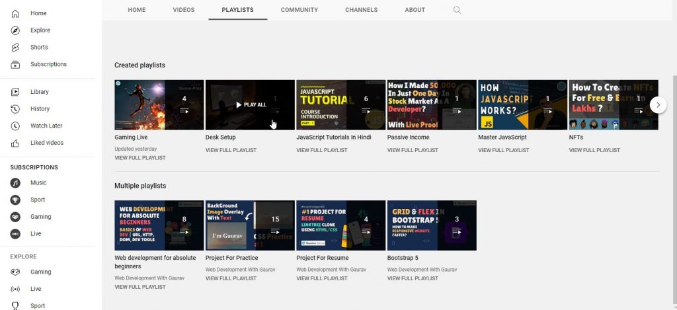677x310 pixels.
Task: Click the JavaScript Tutorials In Hindi thumbnail
Action: pos(340,105)
